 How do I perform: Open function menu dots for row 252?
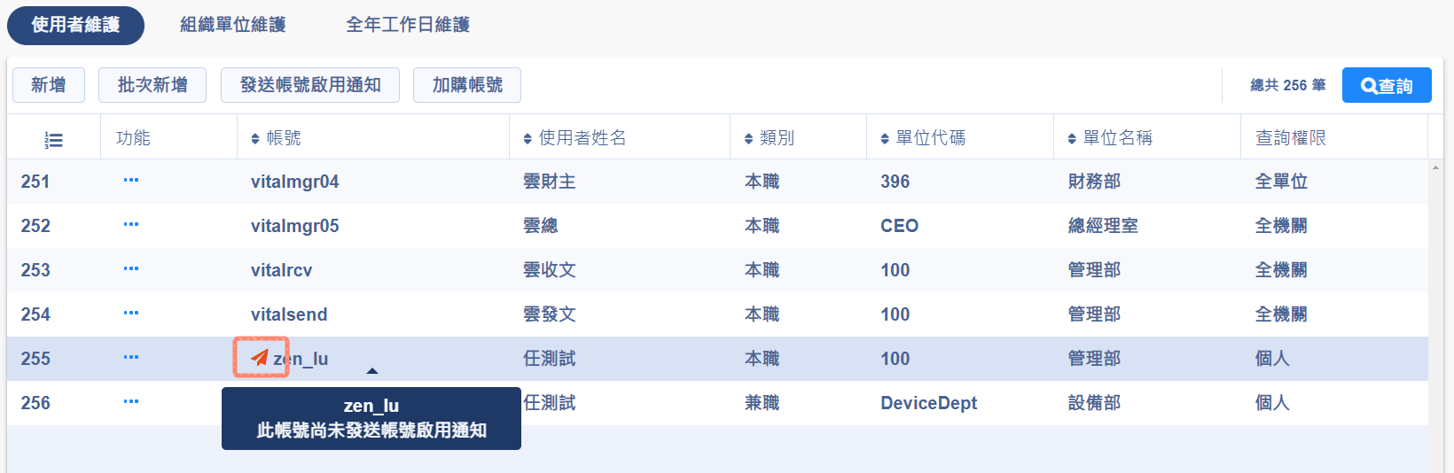[131, 225]
